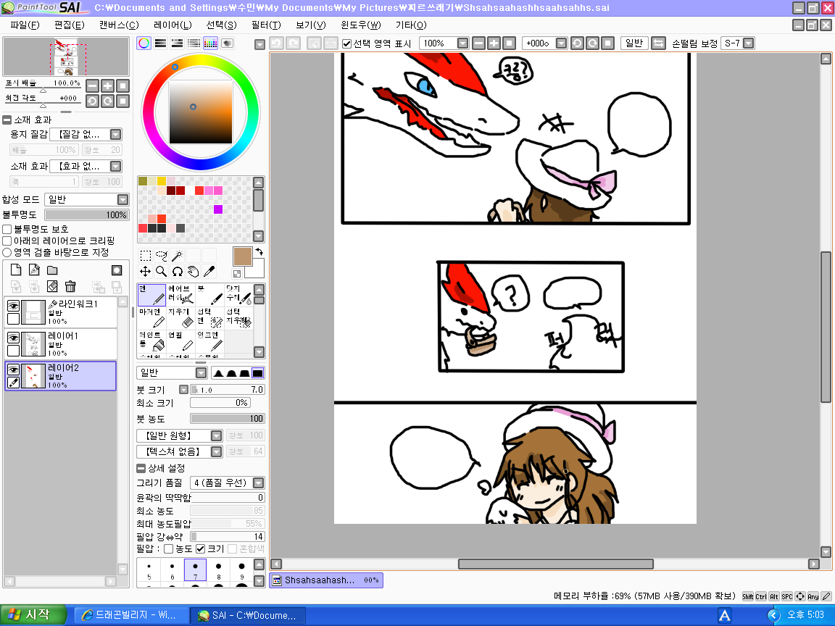Select the eyedropper color picker tool

pos(209,272)
